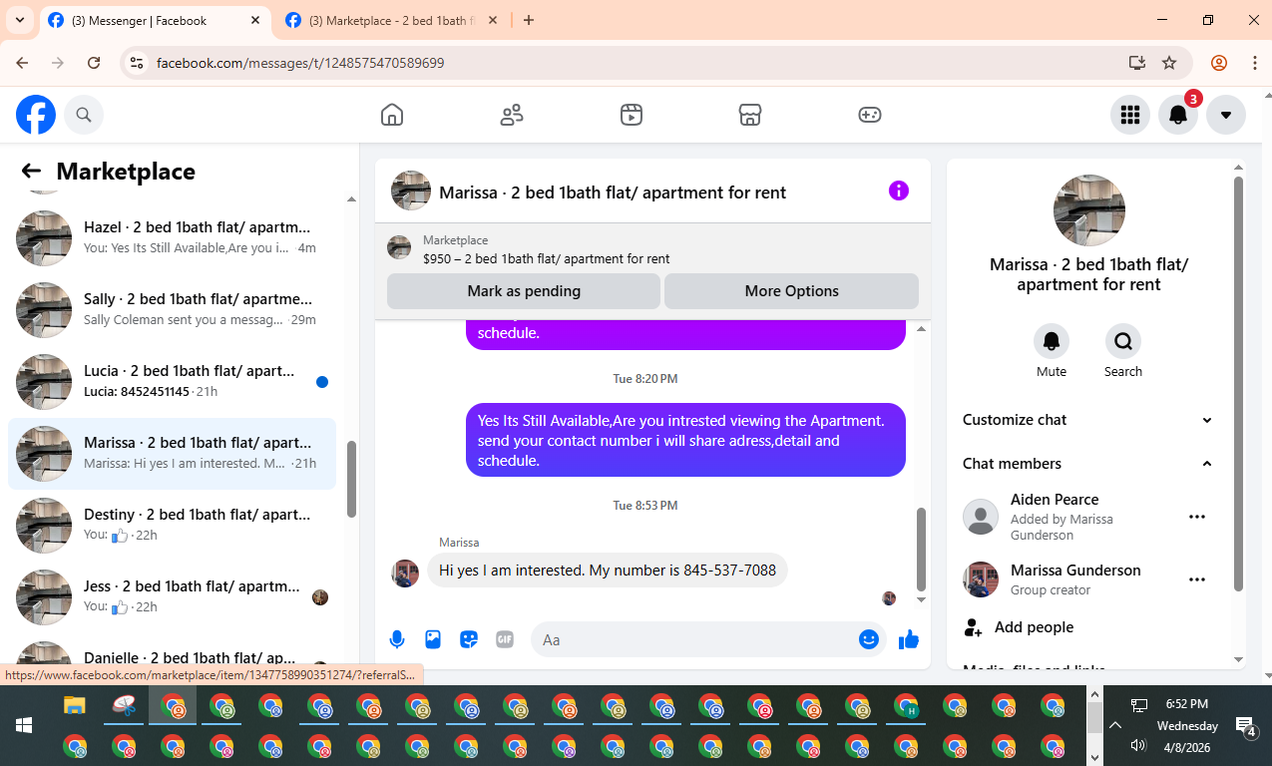Screen dimensions: 1272x766
Task: Open File Explorer from taskbar
Action: [x=75, y=706]
